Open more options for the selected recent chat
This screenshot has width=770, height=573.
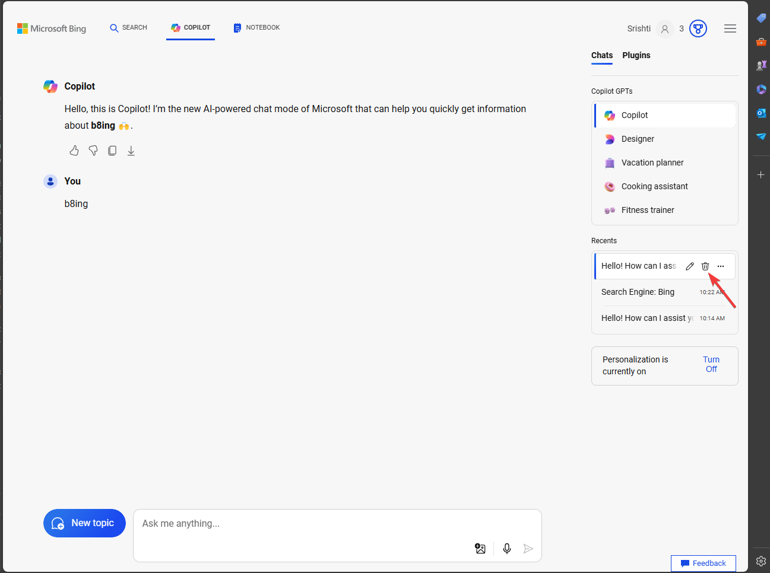(721, 266)
